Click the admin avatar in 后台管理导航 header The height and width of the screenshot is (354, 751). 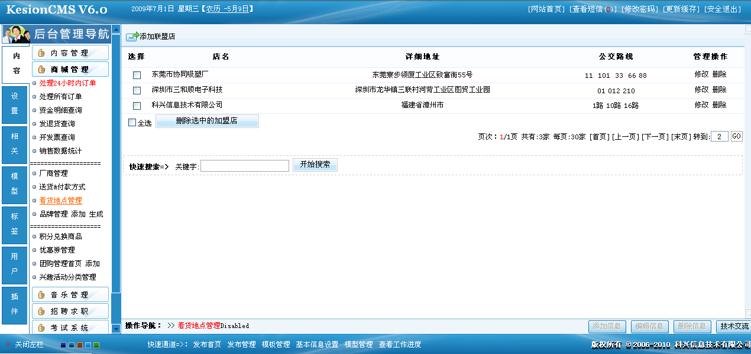(x=16, y=34)
